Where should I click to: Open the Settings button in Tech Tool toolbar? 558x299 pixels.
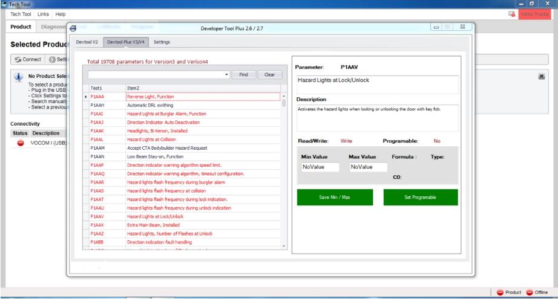[x=57, y=59]
